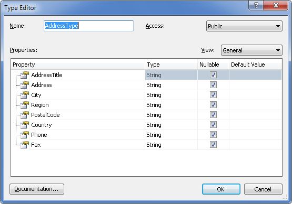Click the Cancel button
Screen dimensions: 292x204
pyautogui.click(x=263, y=189)
